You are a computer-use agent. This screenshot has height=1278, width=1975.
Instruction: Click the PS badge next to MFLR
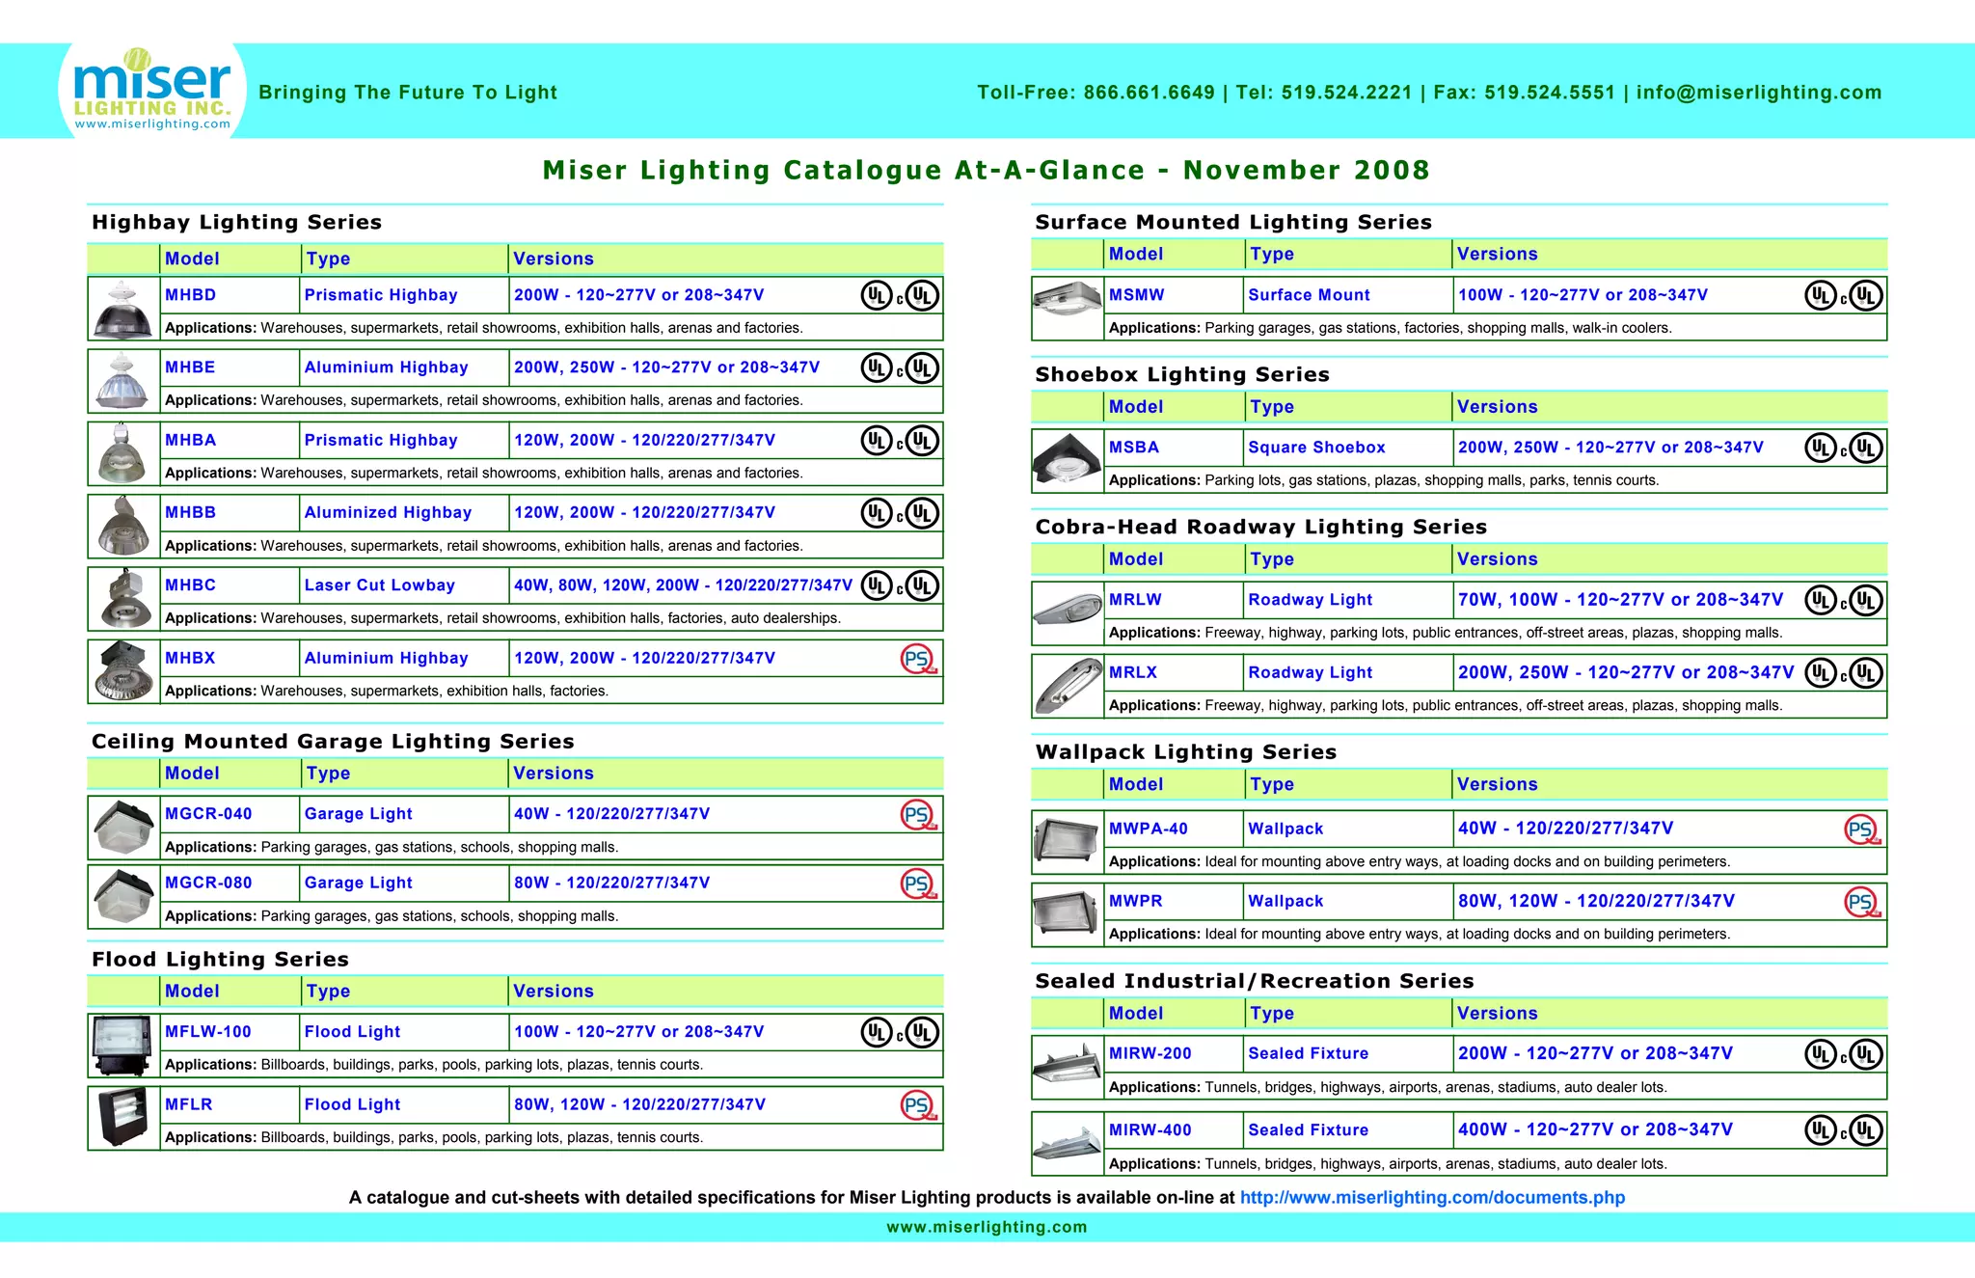pyautogui.click(x=917, y=1105)
